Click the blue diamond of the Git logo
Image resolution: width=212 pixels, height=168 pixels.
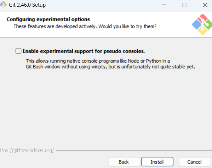(x=197, y=24)
